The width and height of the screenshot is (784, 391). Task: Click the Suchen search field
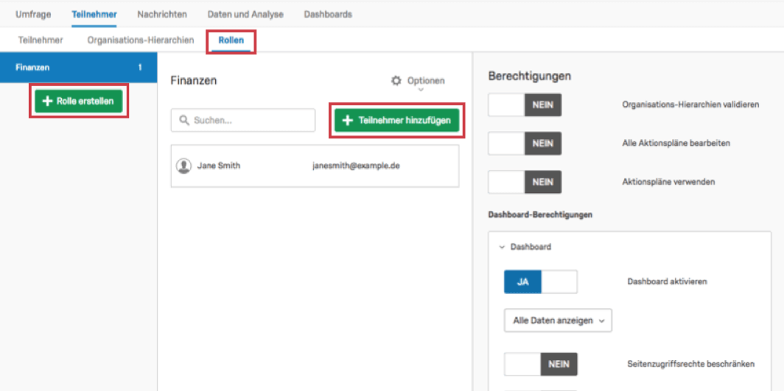tap(243, 120)
